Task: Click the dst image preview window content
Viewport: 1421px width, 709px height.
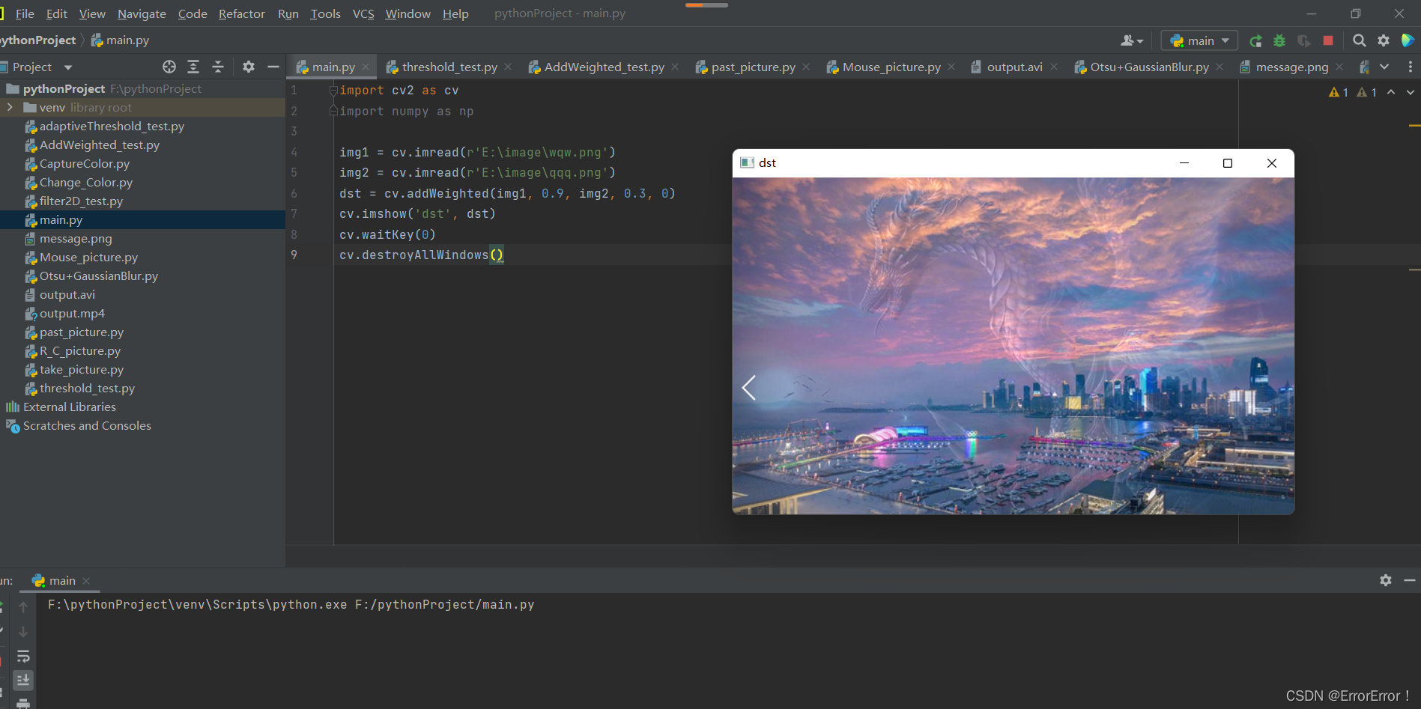Action: click(x=1013, y=345)
